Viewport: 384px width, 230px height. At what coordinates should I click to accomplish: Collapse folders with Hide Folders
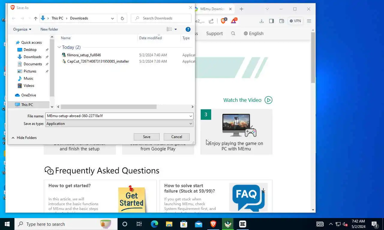tap(24, 138)
